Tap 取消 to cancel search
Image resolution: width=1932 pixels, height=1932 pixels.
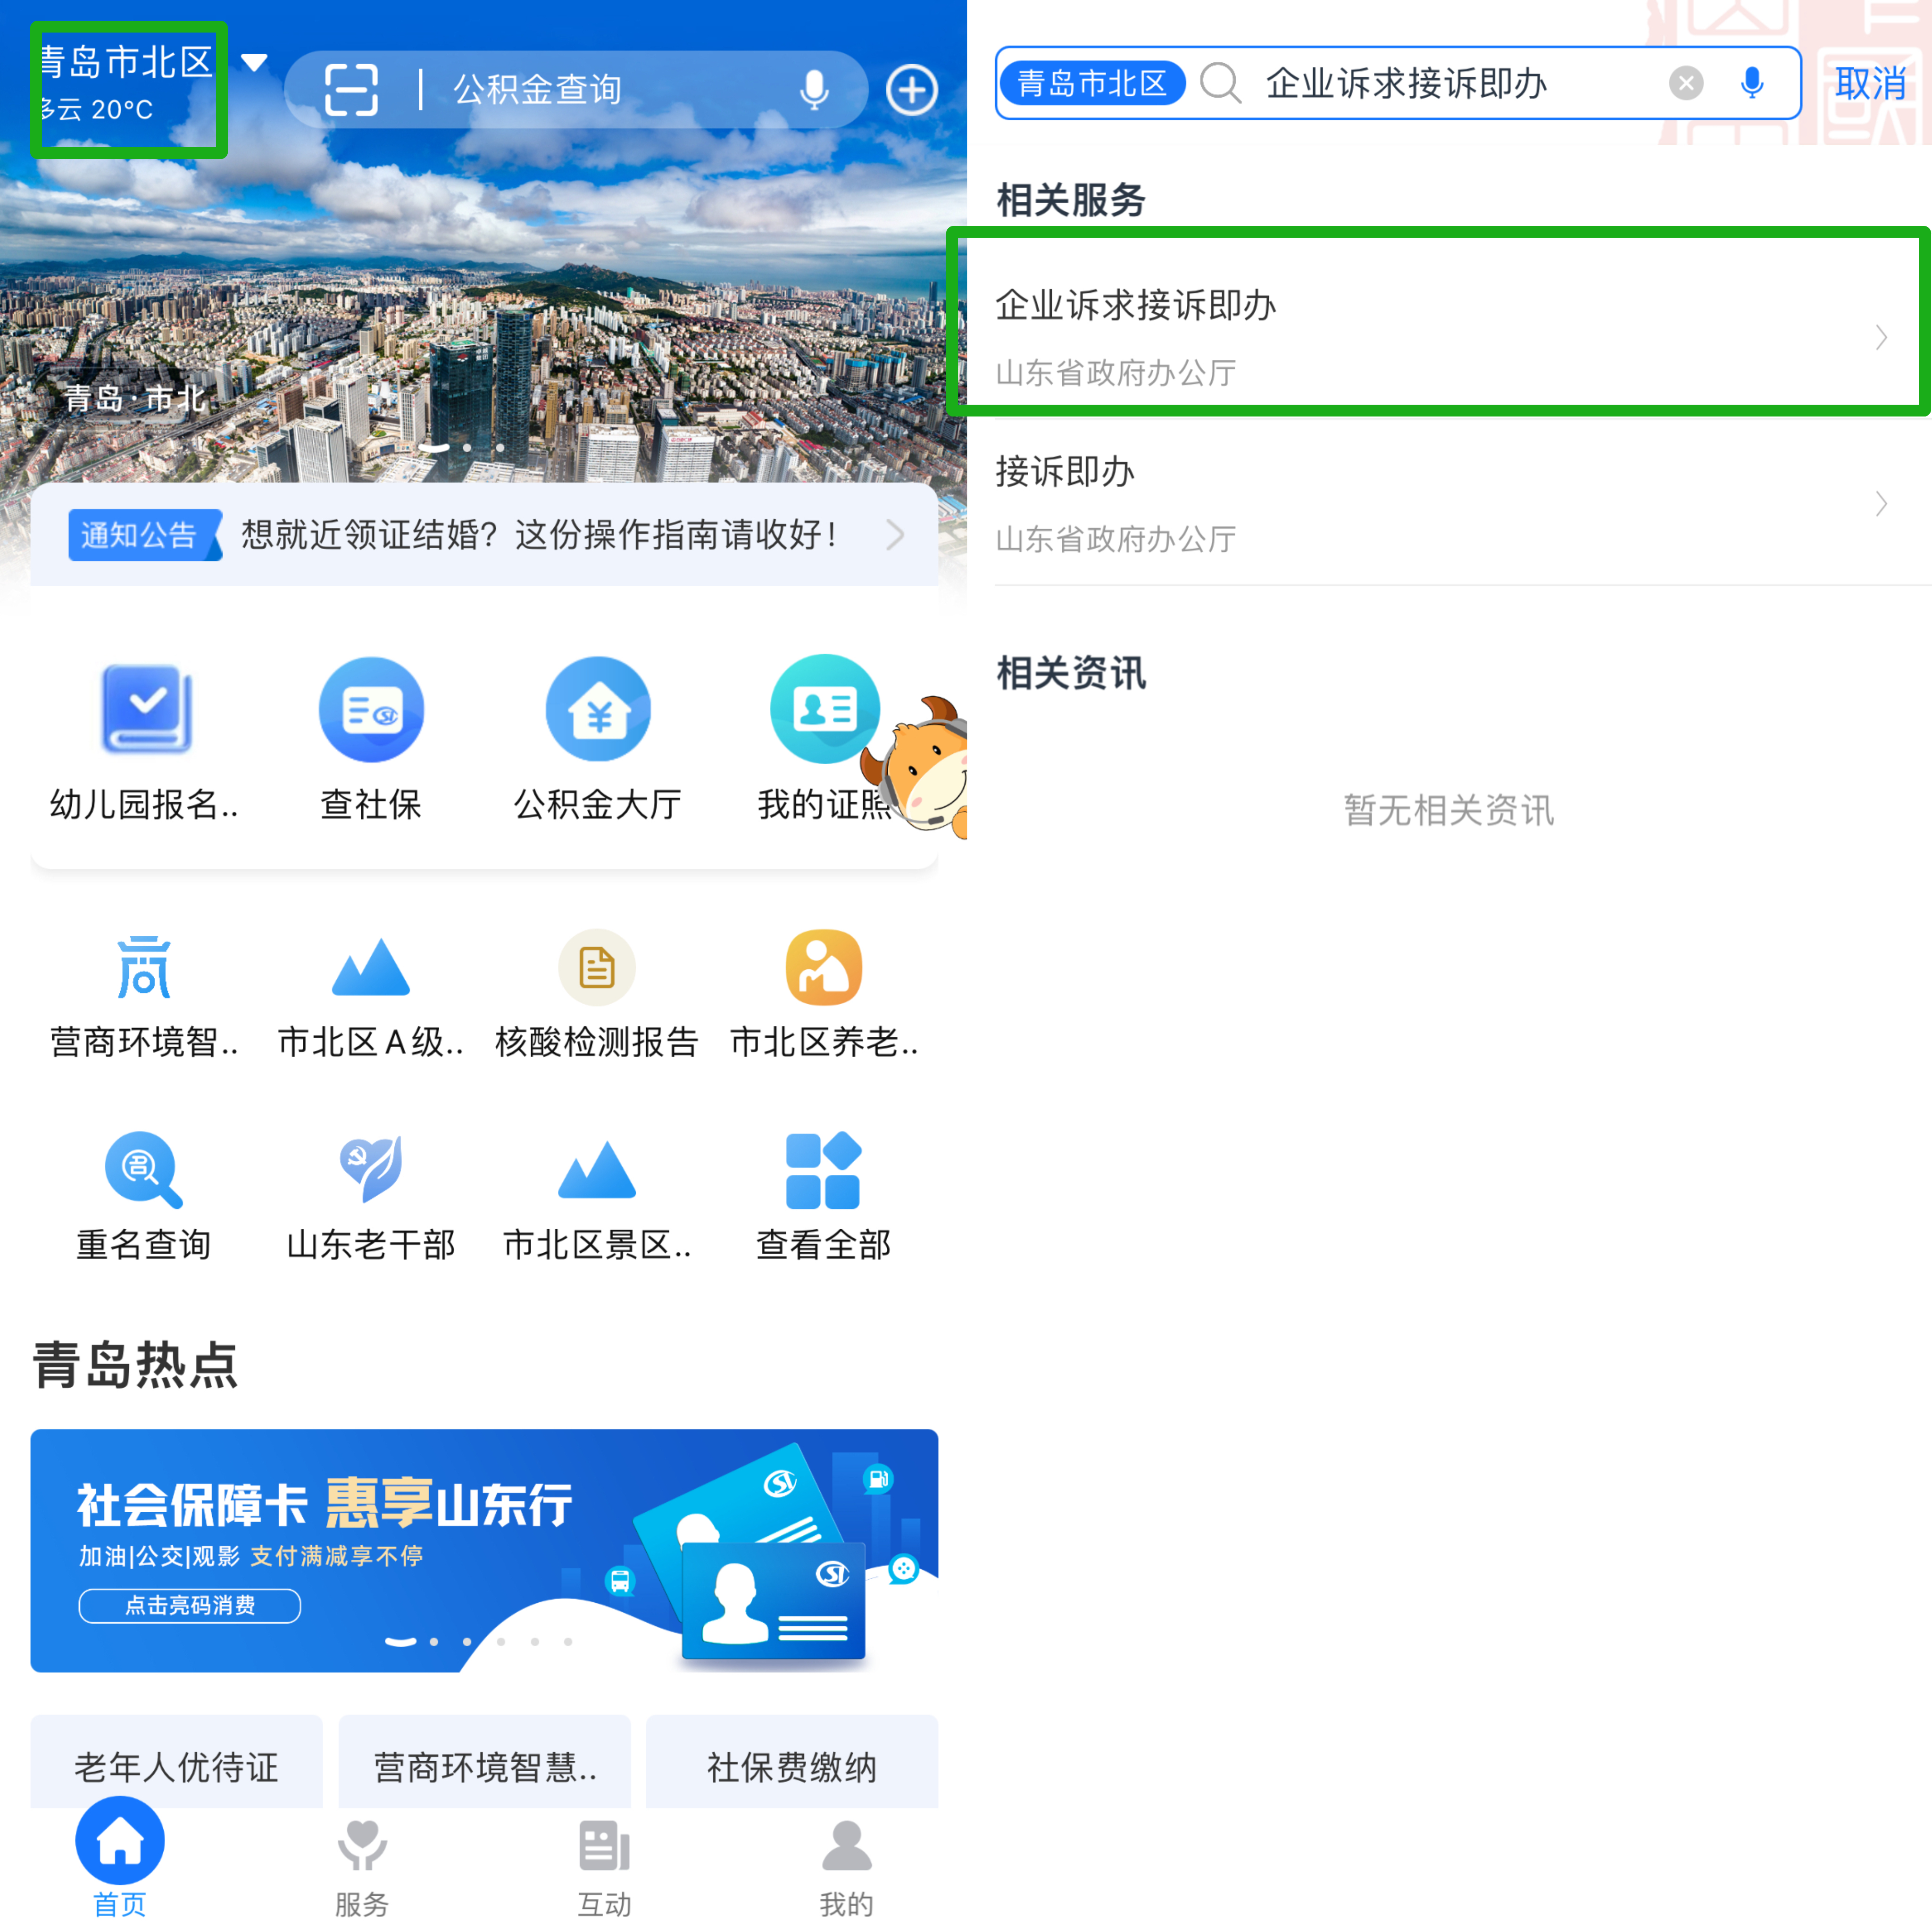[x=1870, y=83]
